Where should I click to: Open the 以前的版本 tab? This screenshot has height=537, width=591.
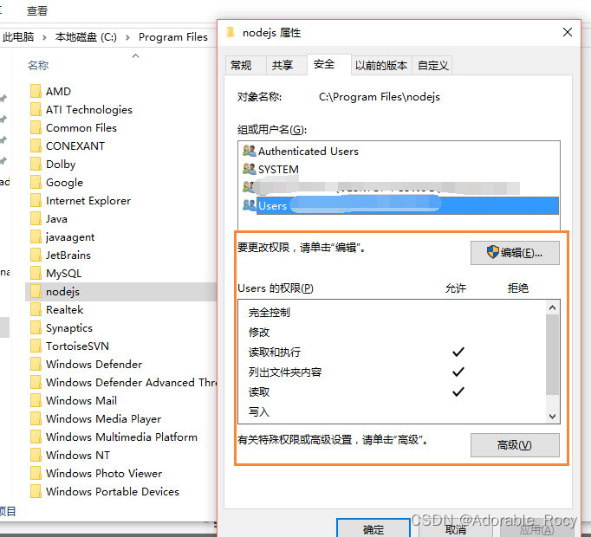pos(381,66)
